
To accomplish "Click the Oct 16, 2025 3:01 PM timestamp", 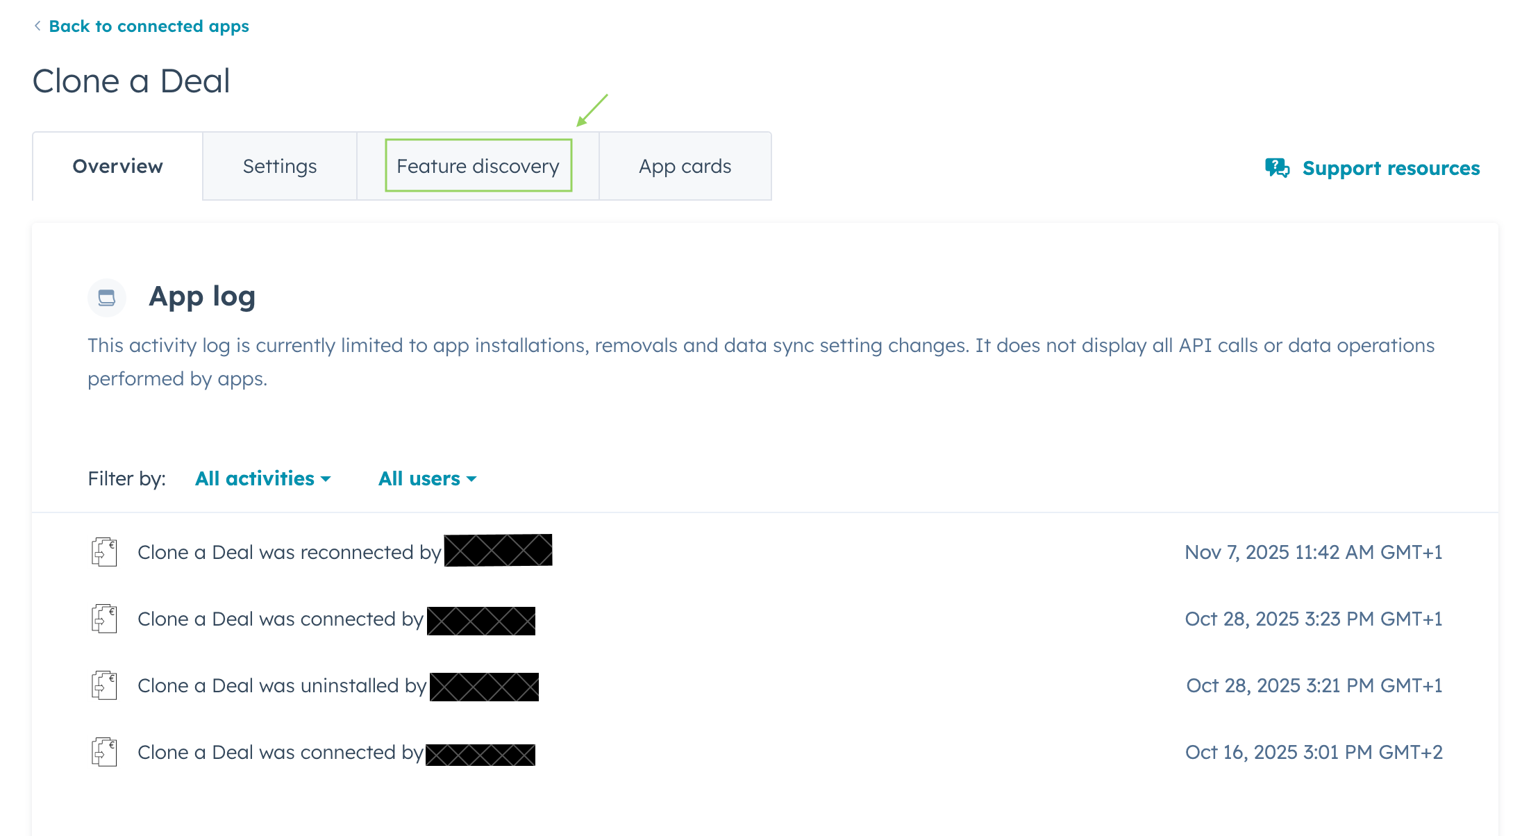I will 1313,752.
